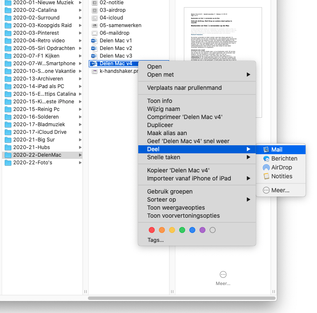
Task: Open the Tags… entry
Action: [156, 240]
